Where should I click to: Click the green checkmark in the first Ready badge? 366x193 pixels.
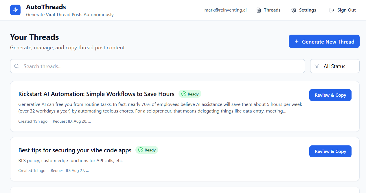(183, 94)
